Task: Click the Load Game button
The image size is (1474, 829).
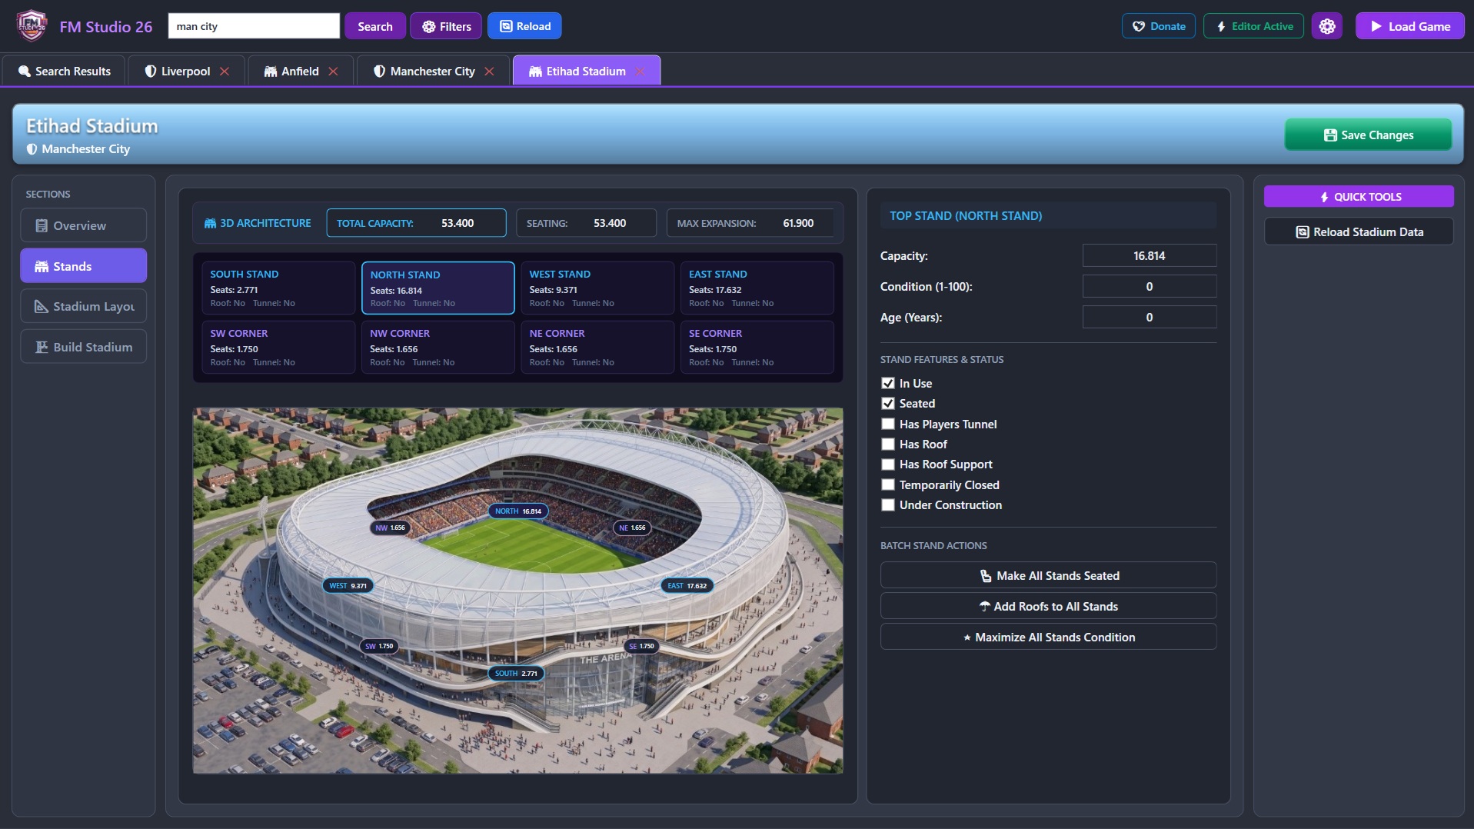Action: pyautogui.click(x=1409, y=26)
